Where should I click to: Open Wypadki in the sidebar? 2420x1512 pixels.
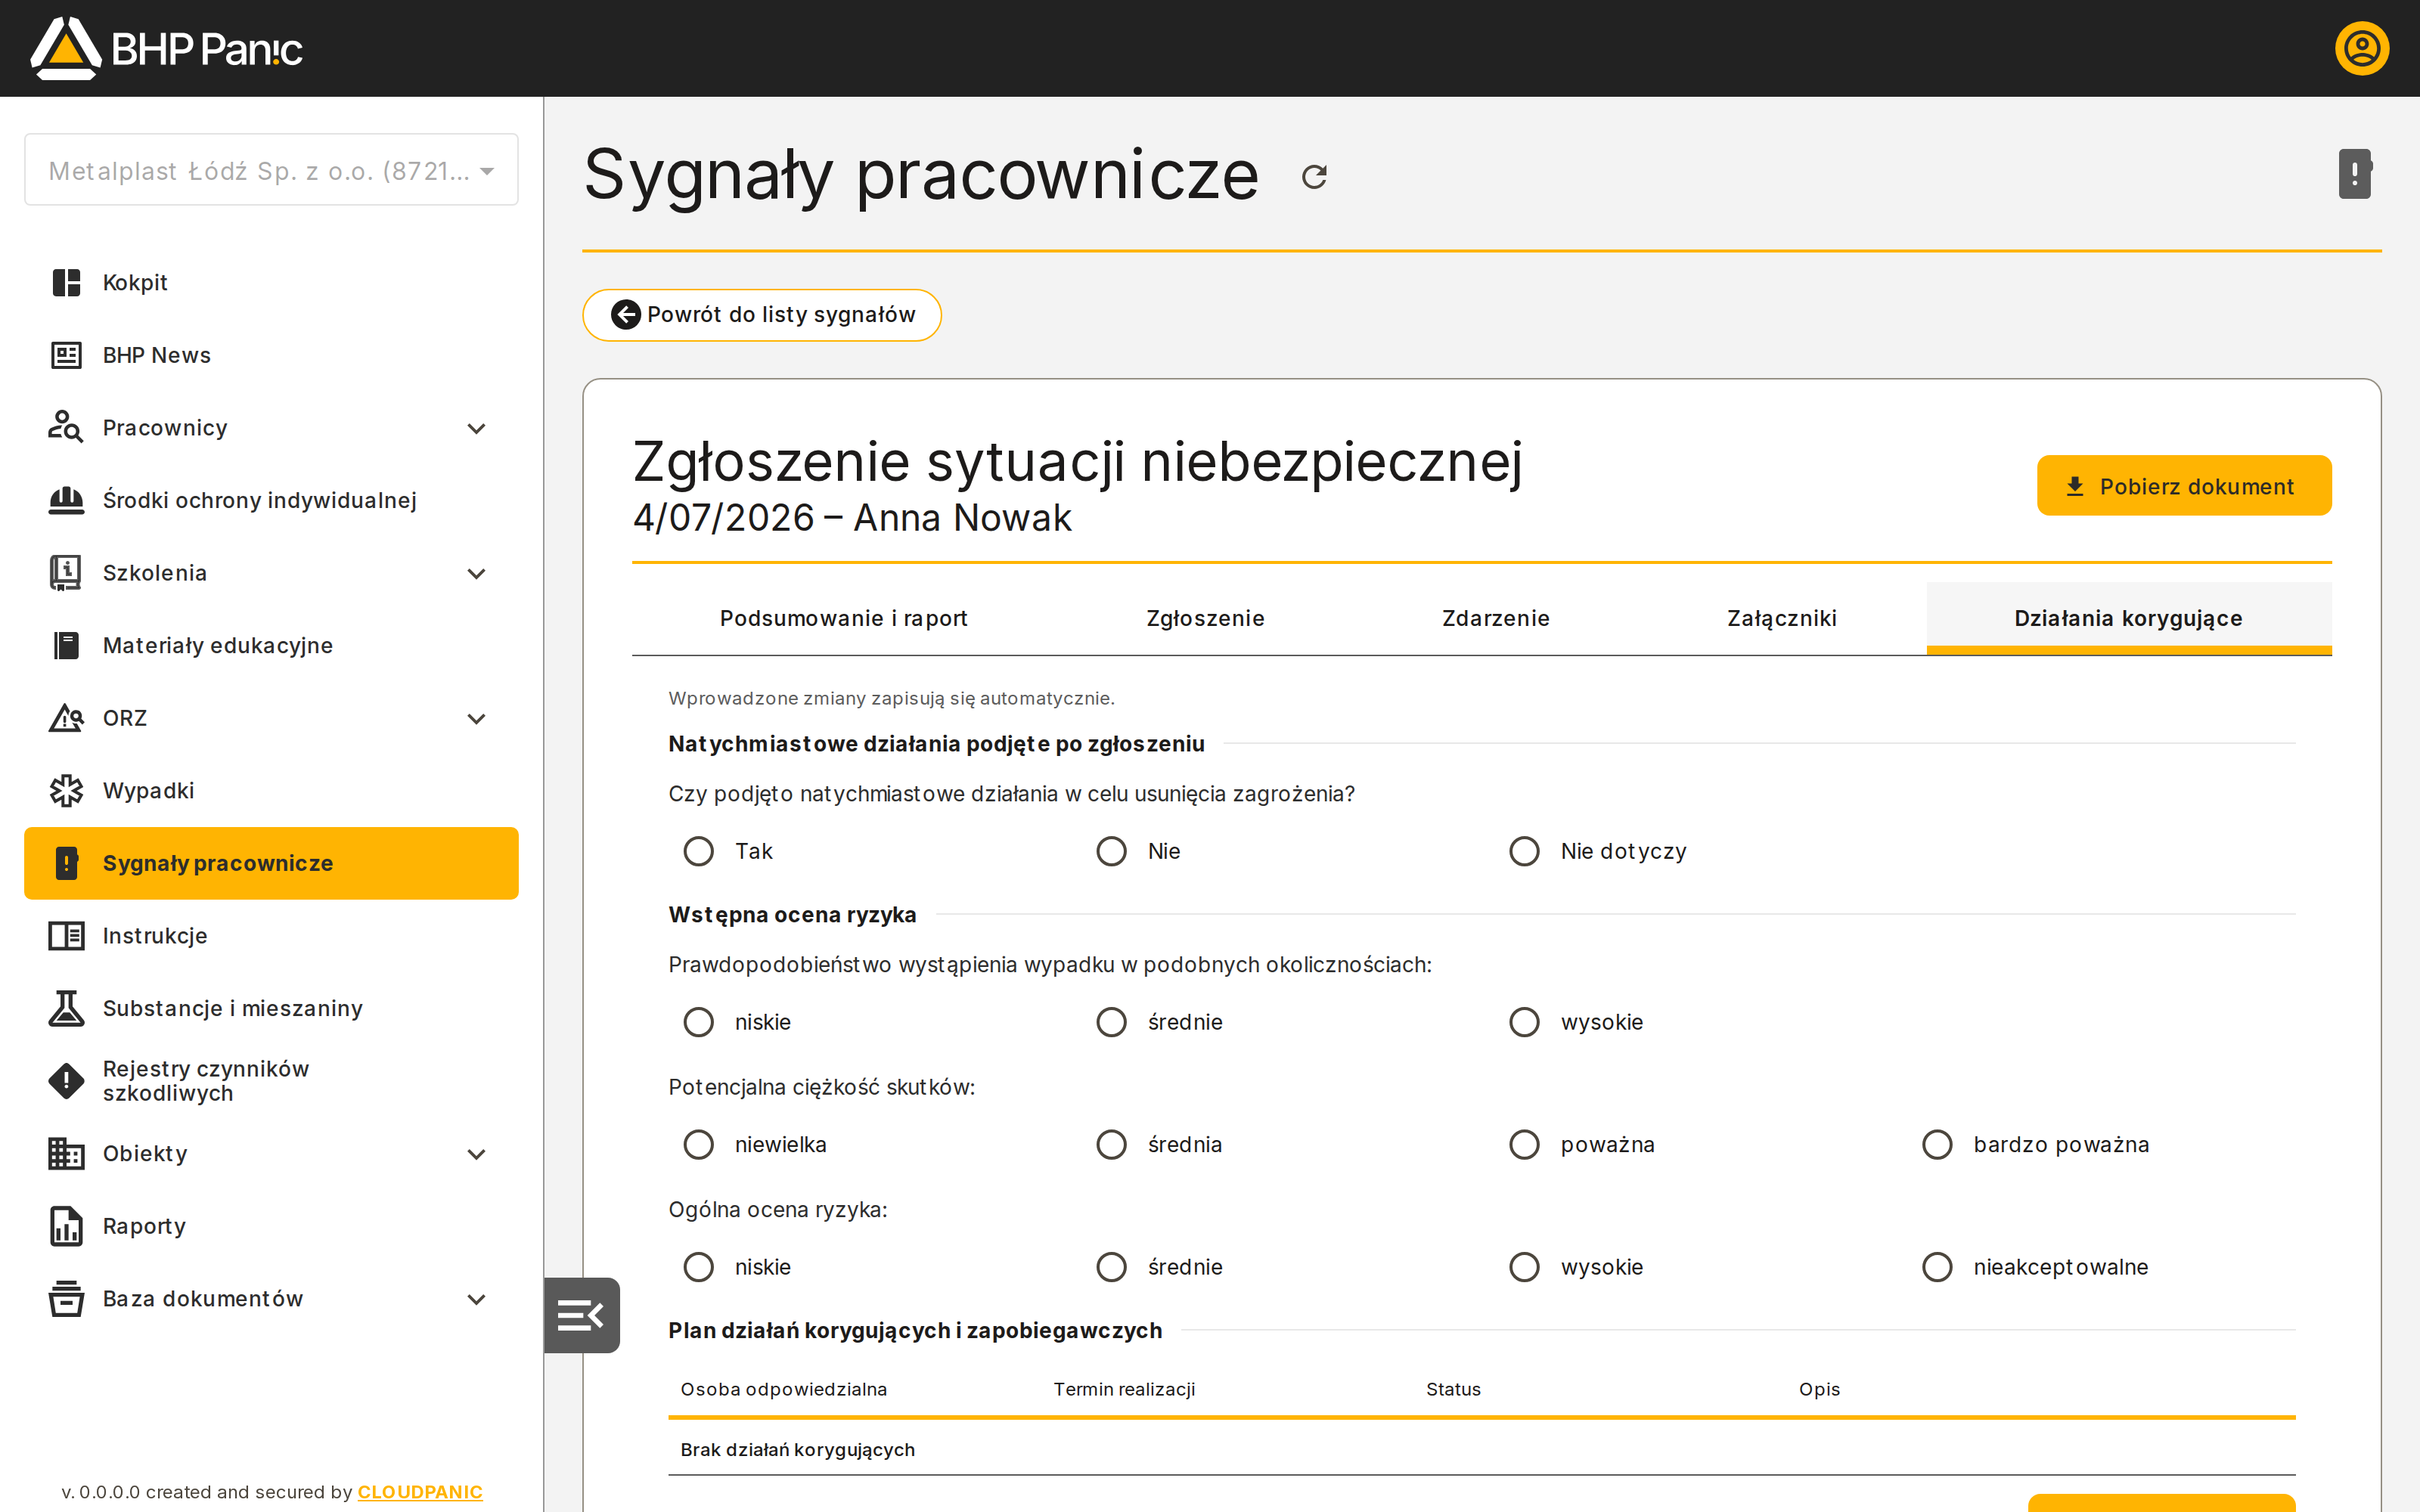(271, 790)
